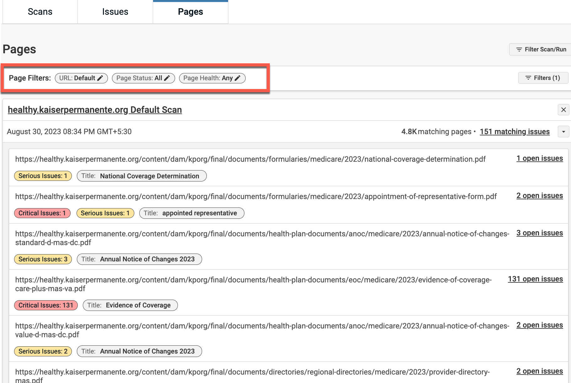Screen dimensions: 571x383
Task: Edit the Page Status filter pencil icon
Action: 167,78
